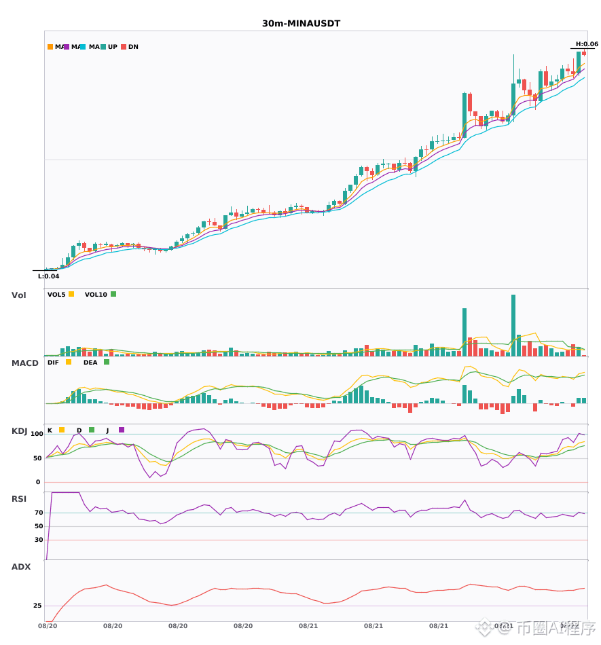
Task: Click the KDJ panel label
Action: pos(19,431)
